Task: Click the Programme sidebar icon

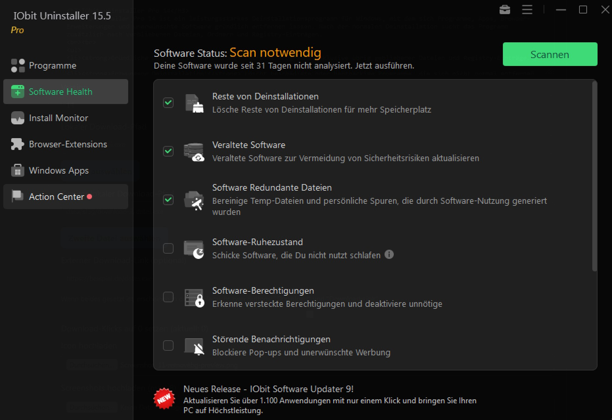Action: [x=18, y=65]
